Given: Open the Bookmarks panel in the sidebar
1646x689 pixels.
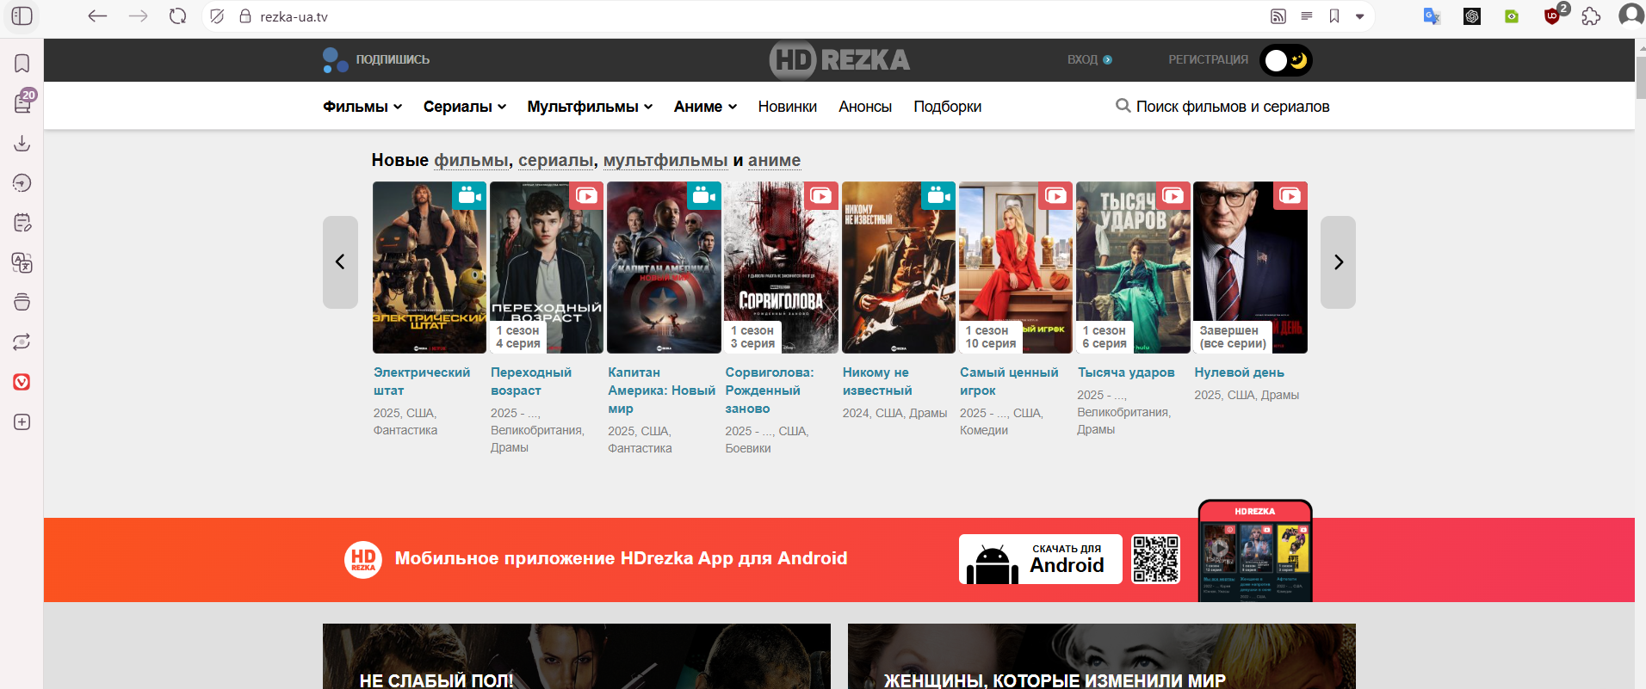Looking at the screenshot, I should (22, 63).
